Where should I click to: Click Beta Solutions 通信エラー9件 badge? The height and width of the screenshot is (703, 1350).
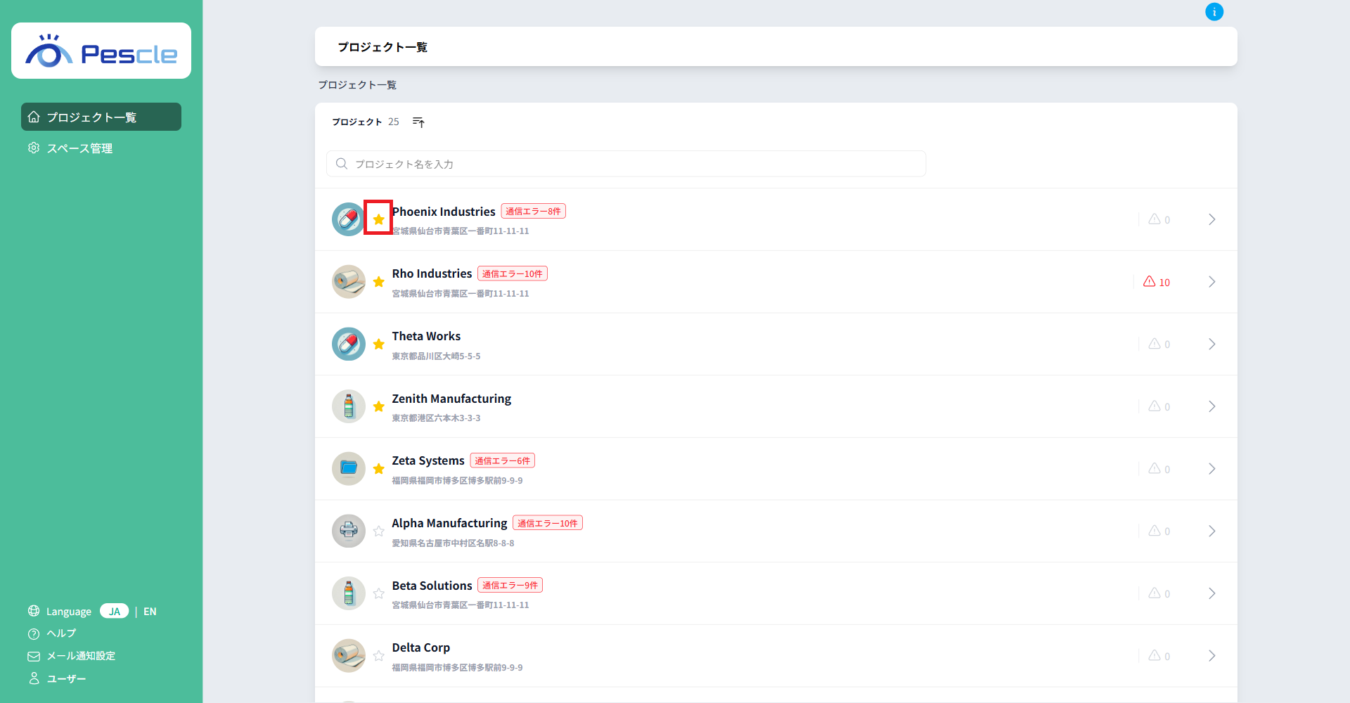[x=510, y=585]
